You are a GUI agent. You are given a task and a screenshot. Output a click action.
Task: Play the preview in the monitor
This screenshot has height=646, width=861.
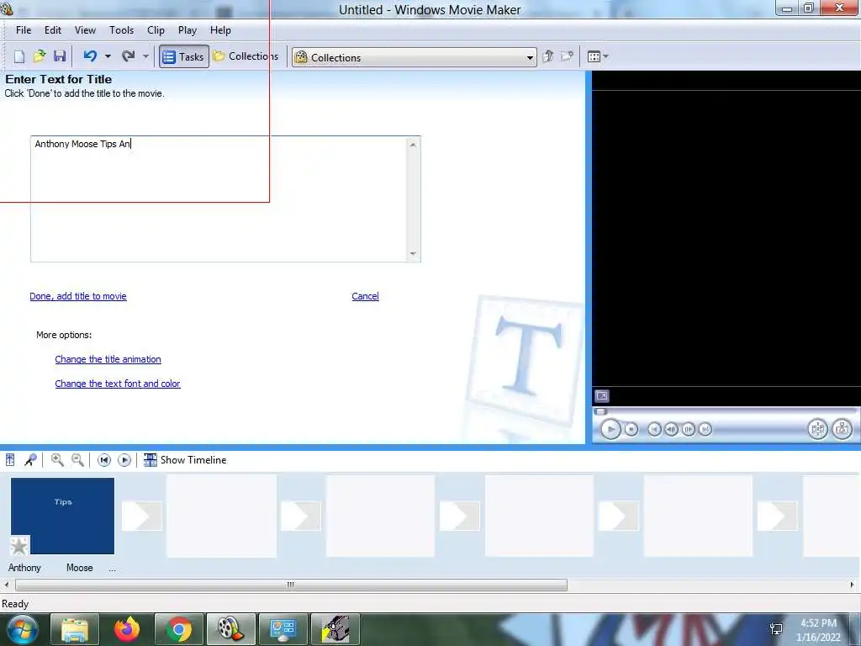coord(610,429)
